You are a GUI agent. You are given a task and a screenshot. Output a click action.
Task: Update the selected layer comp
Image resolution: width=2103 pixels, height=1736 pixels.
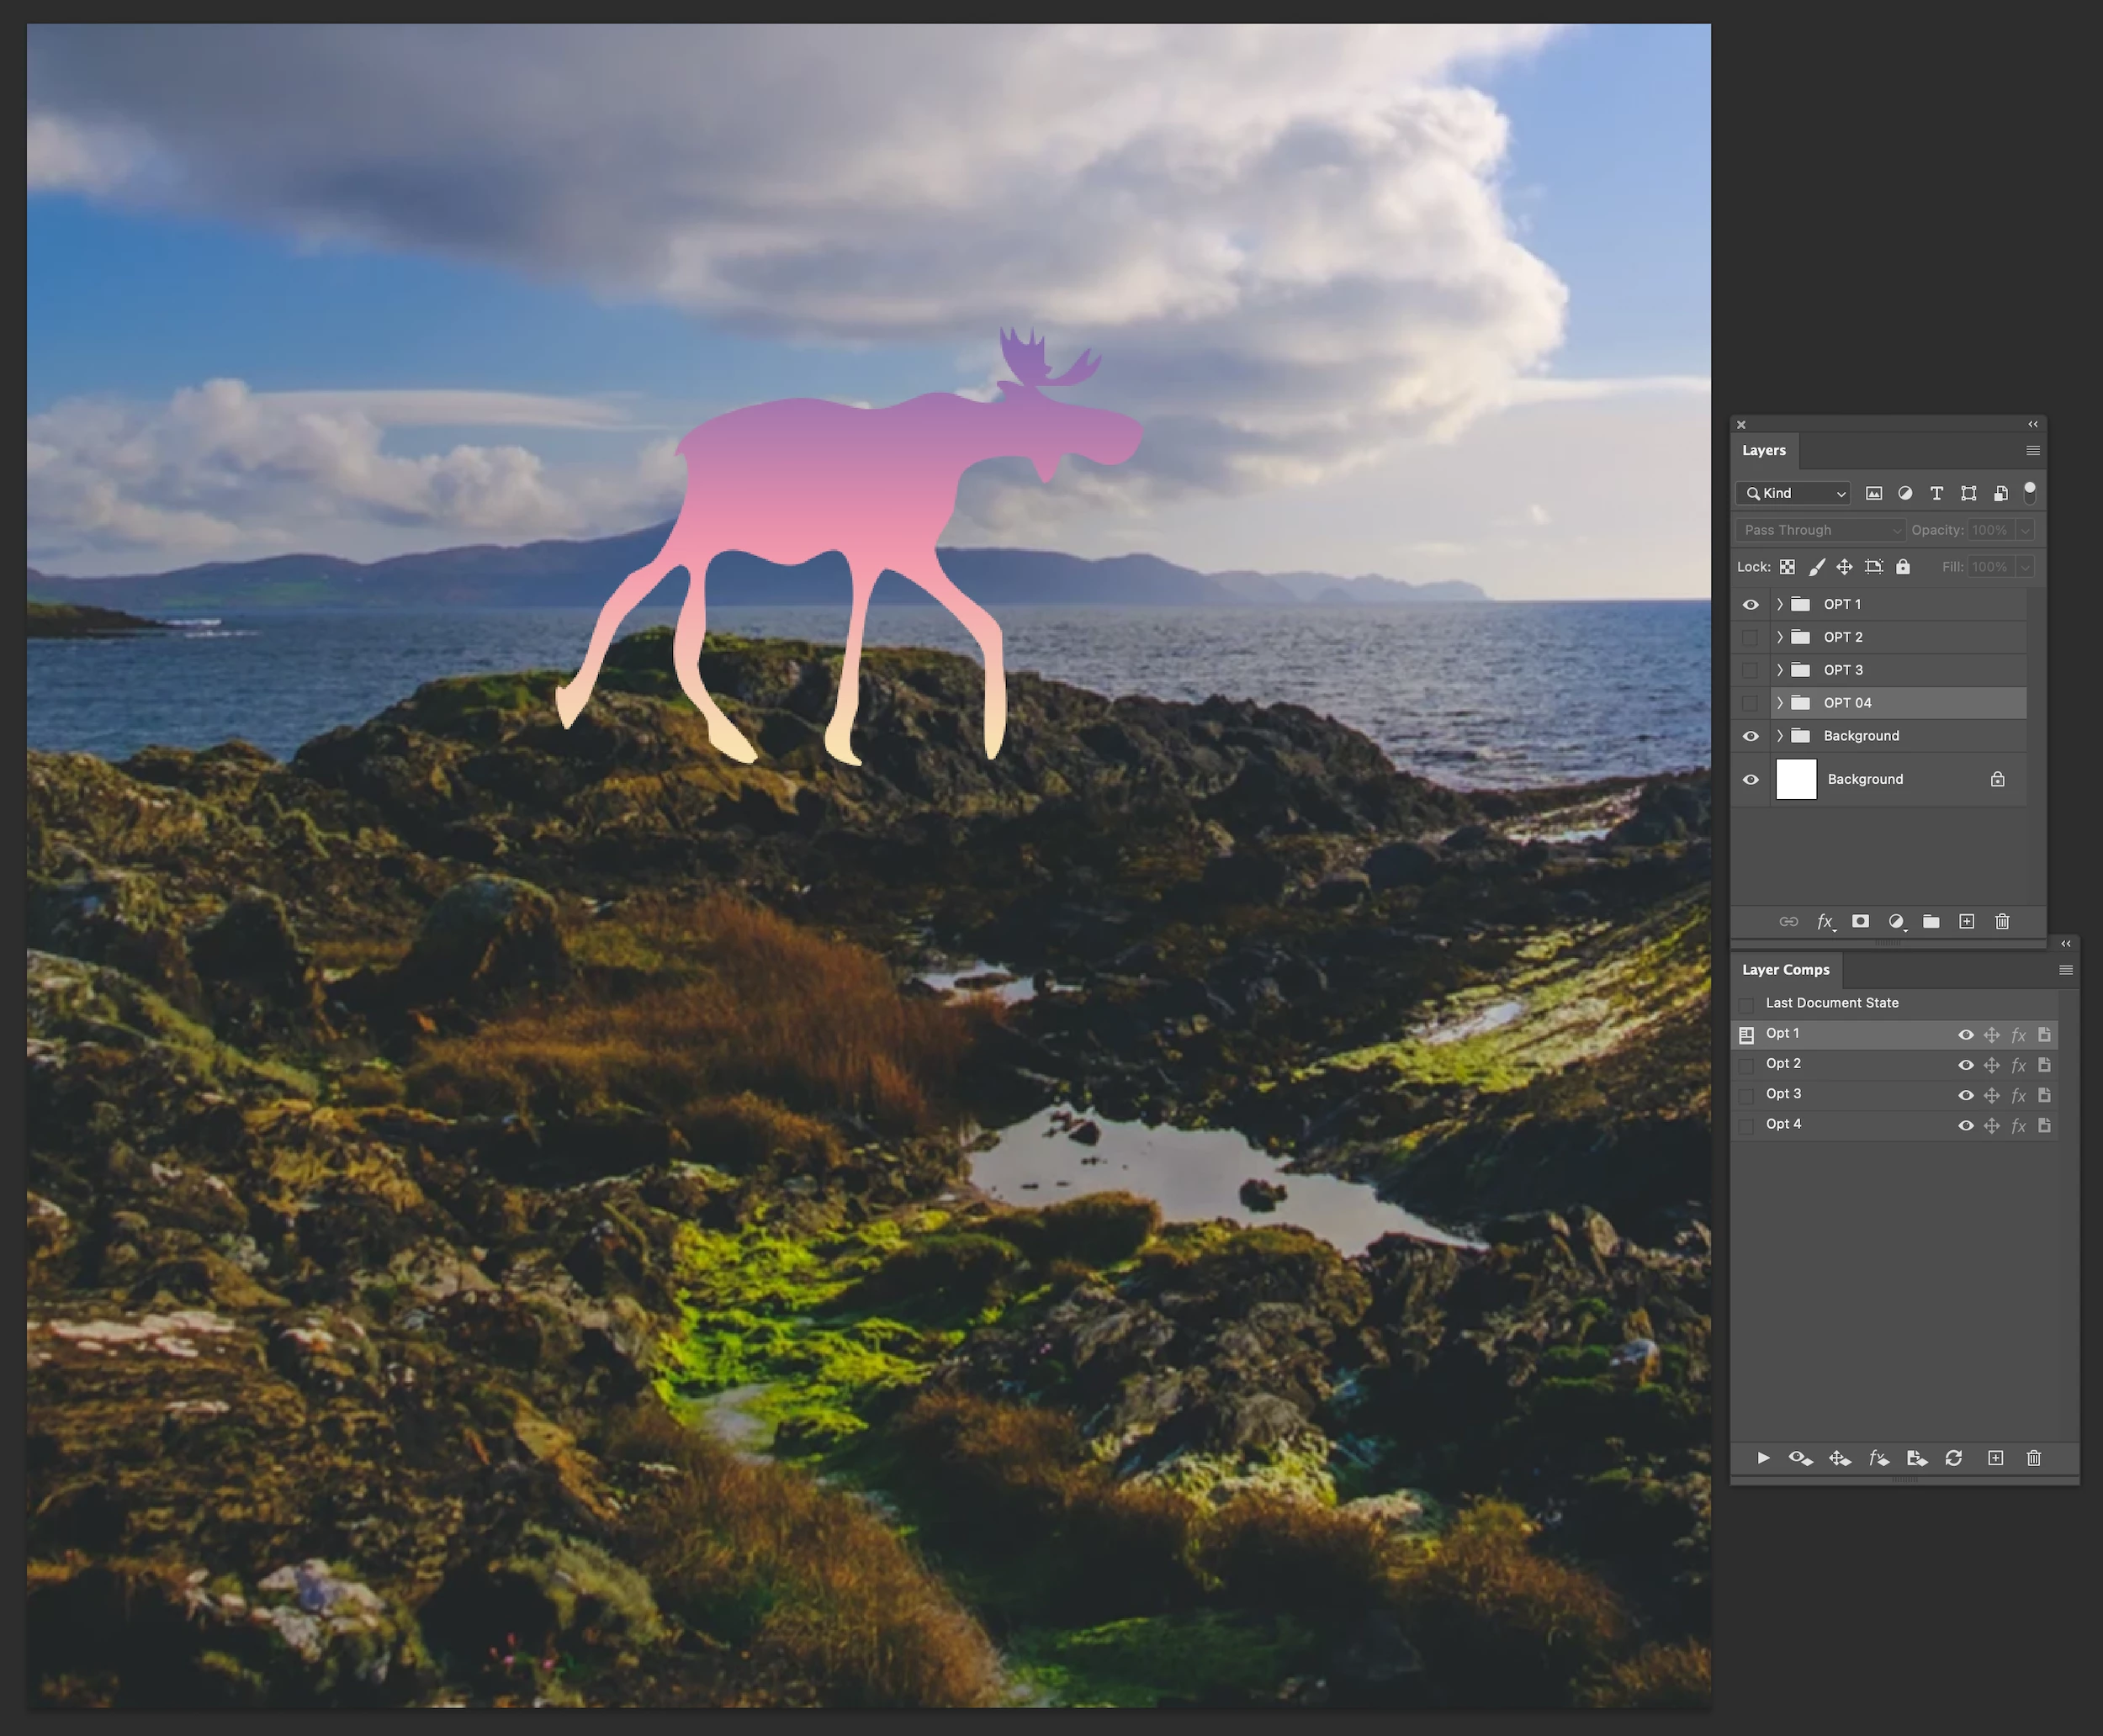(1953, 1458)
